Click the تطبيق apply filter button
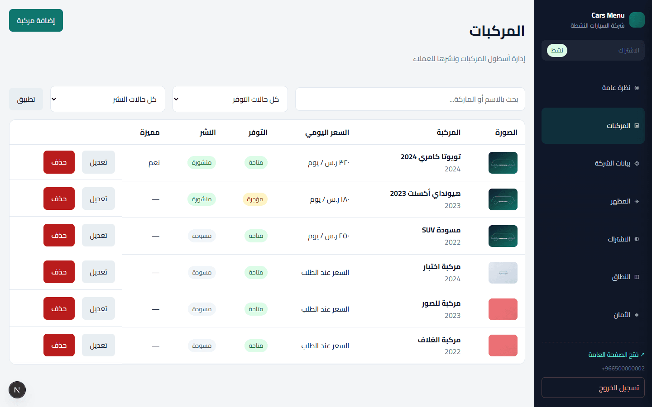 (26, 99)
